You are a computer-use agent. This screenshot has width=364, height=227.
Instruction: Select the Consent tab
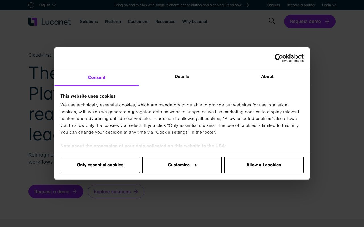click(97, 77)
